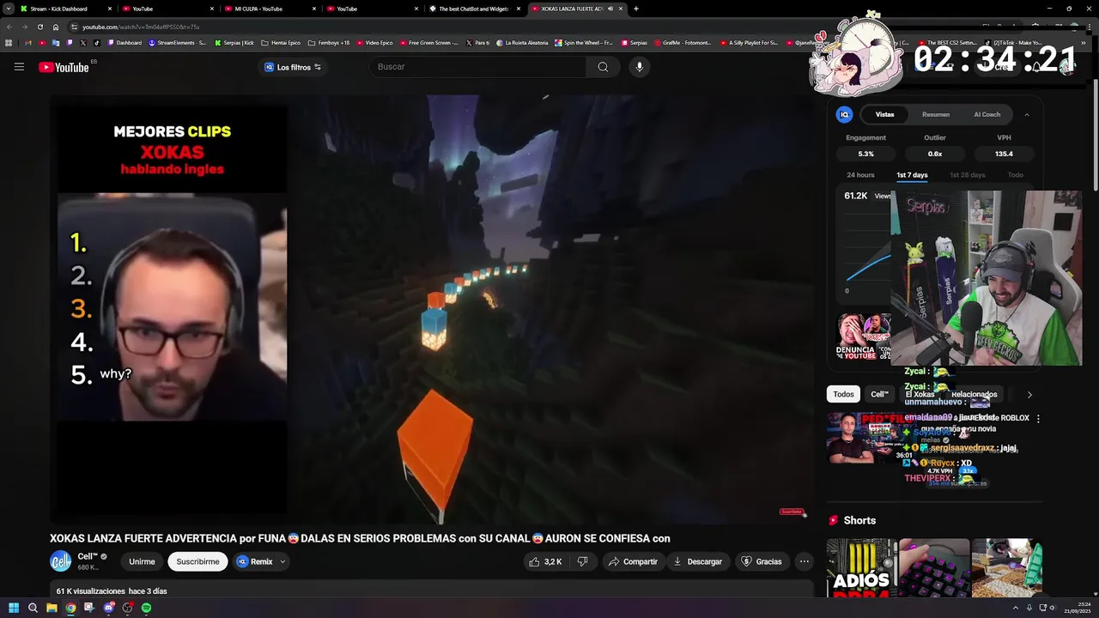Viewport: 1099px width, 618px height.
Task: Share video with Compartir button
Action: click(633, 561)
